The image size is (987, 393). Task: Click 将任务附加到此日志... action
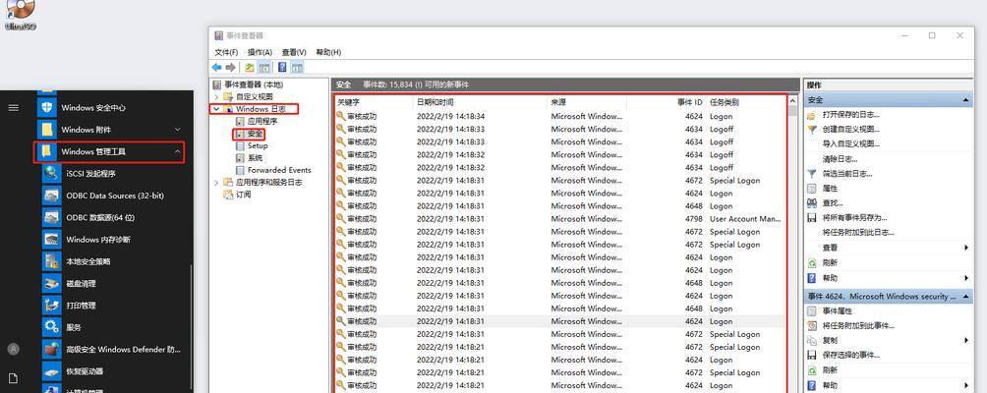click(858, 233)
